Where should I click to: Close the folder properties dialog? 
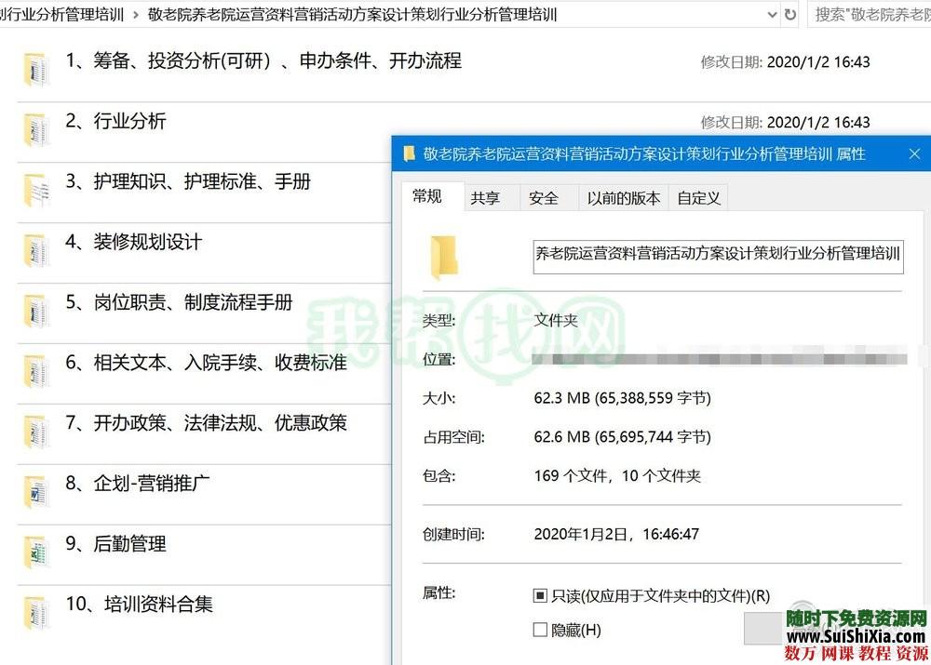pyautogui.click(x=914, y=153)
